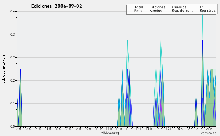This screenshot has height=136, width=220.
Task: Click the 0.3 y-axis value
Action: [x=12, y=35]
